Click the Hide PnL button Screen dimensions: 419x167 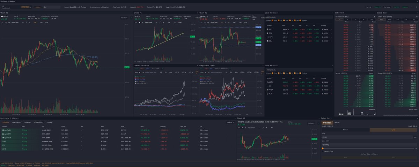tap(368, 7)
